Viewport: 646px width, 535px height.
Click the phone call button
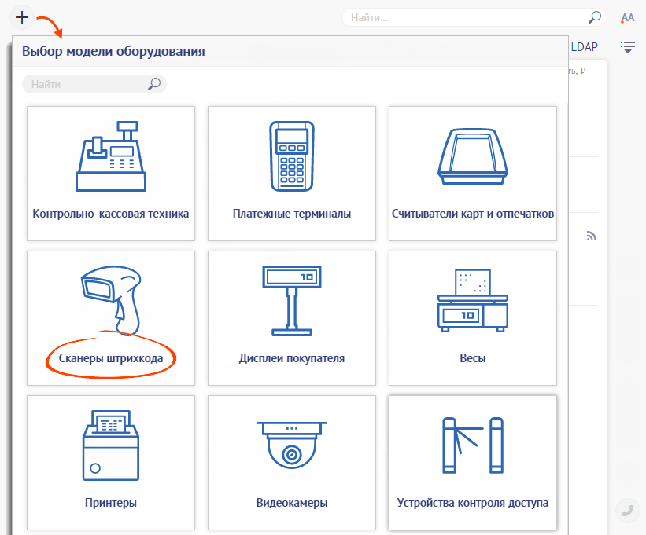pyautogui.click(x=627, y=511)
